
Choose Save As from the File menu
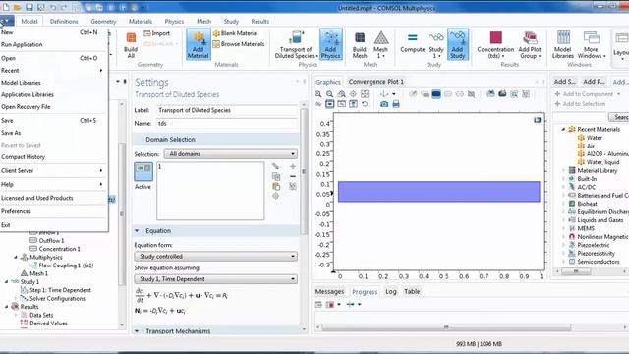(52, 133)
